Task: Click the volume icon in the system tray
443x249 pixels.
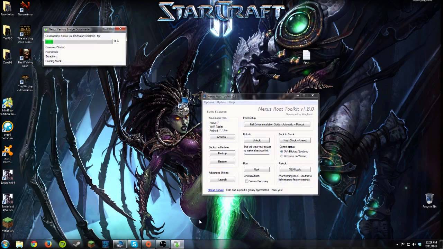Action: pyautogui.click(x=414, y=245)
